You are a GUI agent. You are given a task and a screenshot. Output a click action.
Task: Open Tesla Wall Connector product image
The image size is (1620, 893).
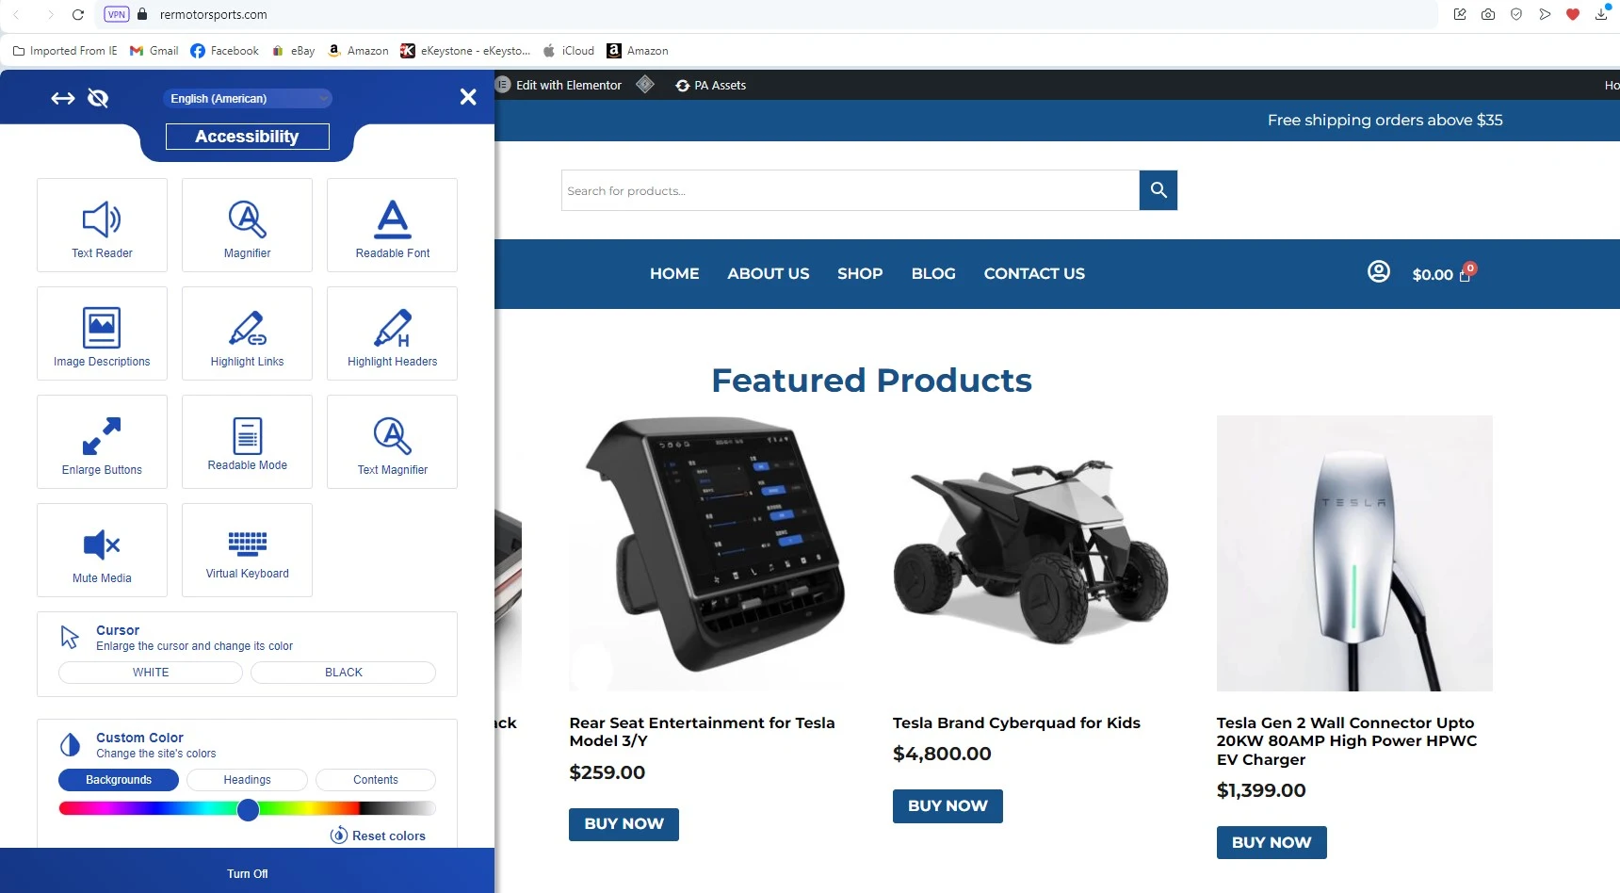pos(1354,554)
